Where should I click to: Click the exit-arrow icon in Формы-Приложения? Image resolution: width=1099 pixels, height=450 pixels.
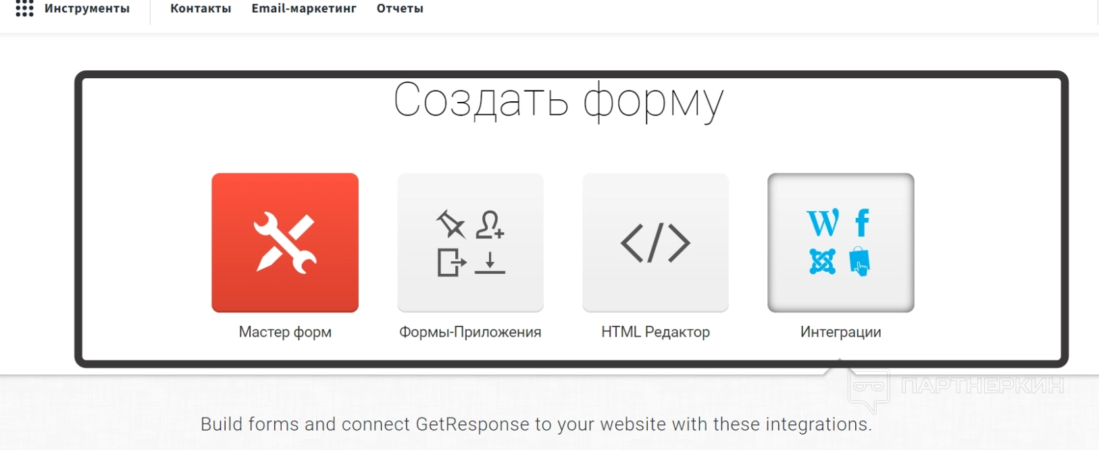[451, 262]
